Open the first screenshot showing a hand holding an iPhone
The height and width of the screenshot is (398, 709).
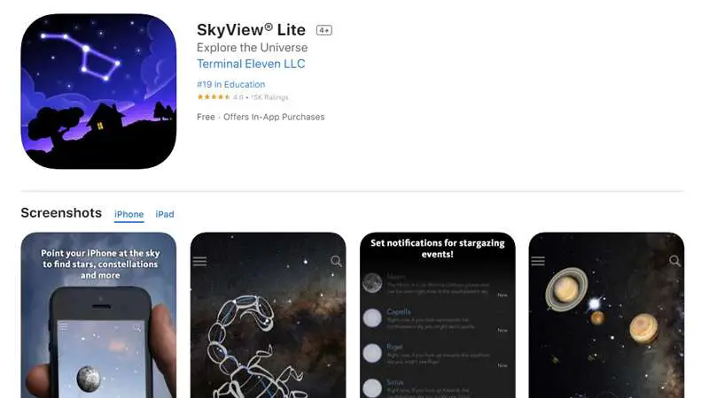[x=98, y=315]
